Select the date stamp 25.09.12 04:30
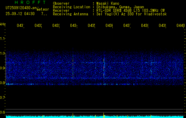The width and height of the screenshot is (186, 118). [x=20, y=14]
